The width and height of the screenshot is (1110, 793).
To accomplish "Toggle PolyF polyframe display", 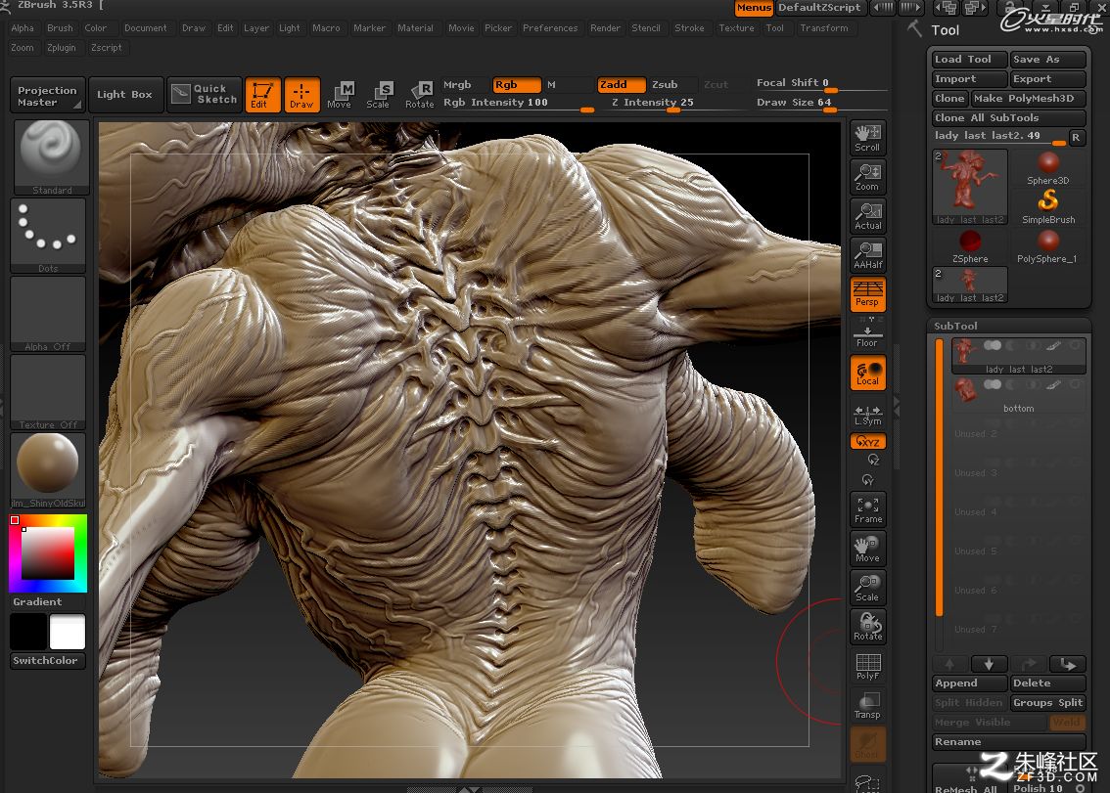I will coord(868,667).
